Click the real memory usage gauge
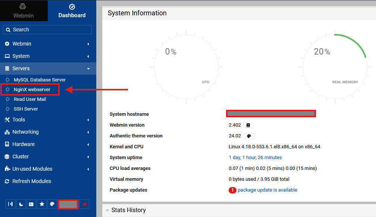This screenshot has width=376, height=217. coord(335,67)
